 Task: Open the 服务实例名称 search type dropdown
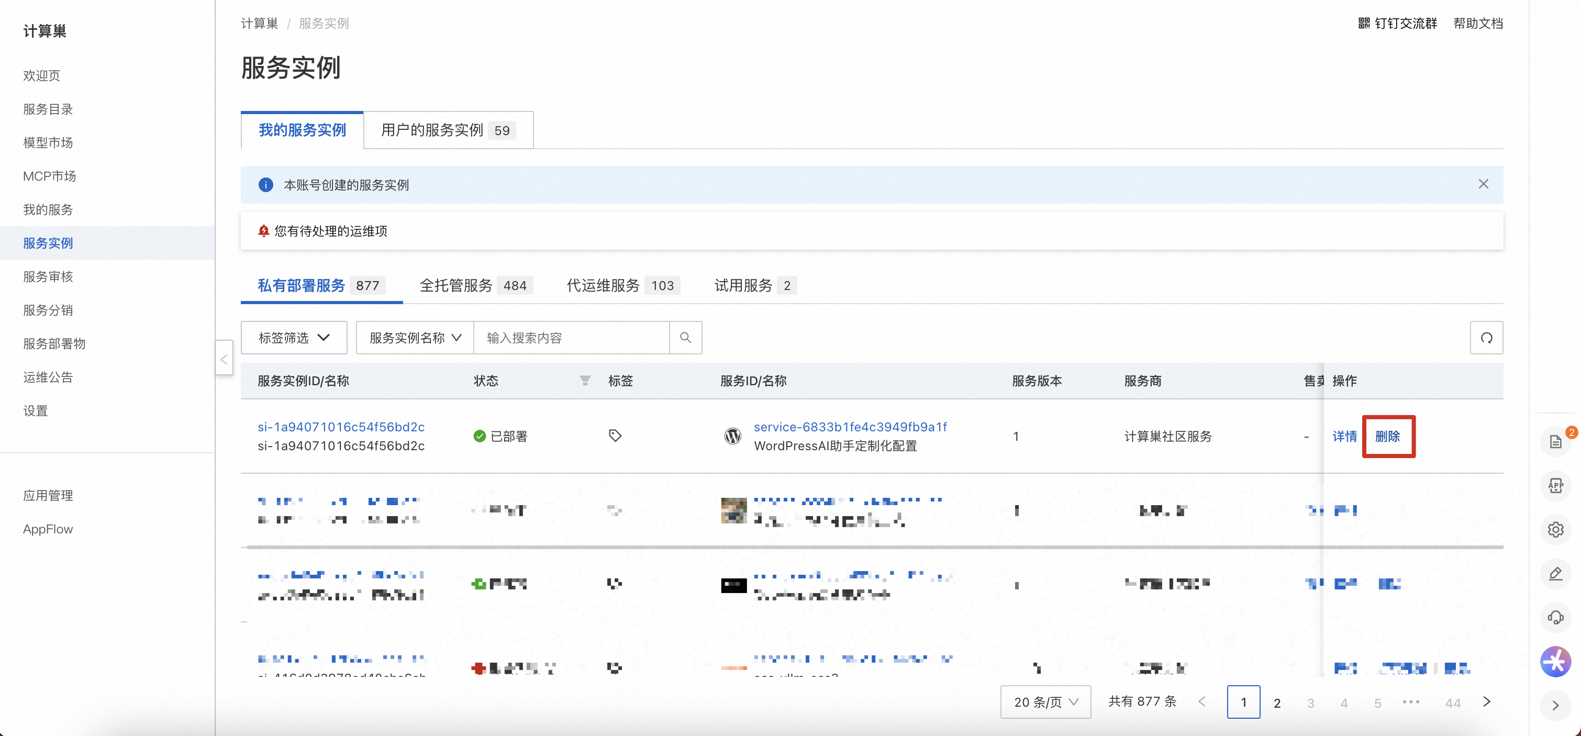tap(415, 338)
